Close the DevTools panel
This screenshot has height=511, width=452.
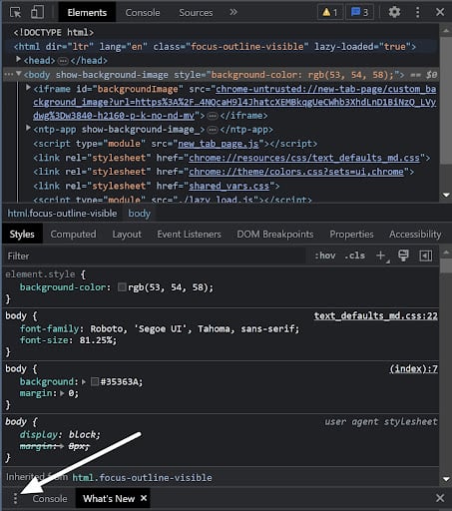(x=440, y=12)
